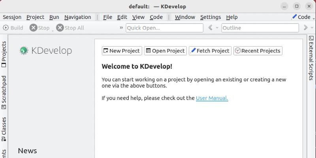316x158 pixels.
Task: Expand the hidden toolbar items chevron
Action: tap(121, 28)
